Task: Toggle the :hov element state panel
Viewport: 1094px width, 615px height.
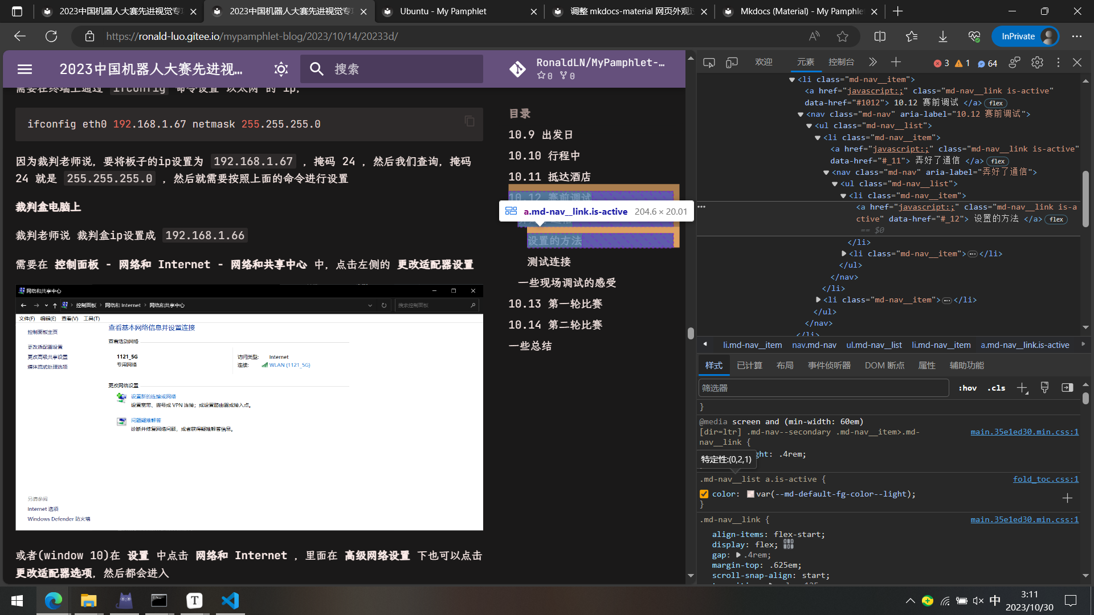Action: 967,388
